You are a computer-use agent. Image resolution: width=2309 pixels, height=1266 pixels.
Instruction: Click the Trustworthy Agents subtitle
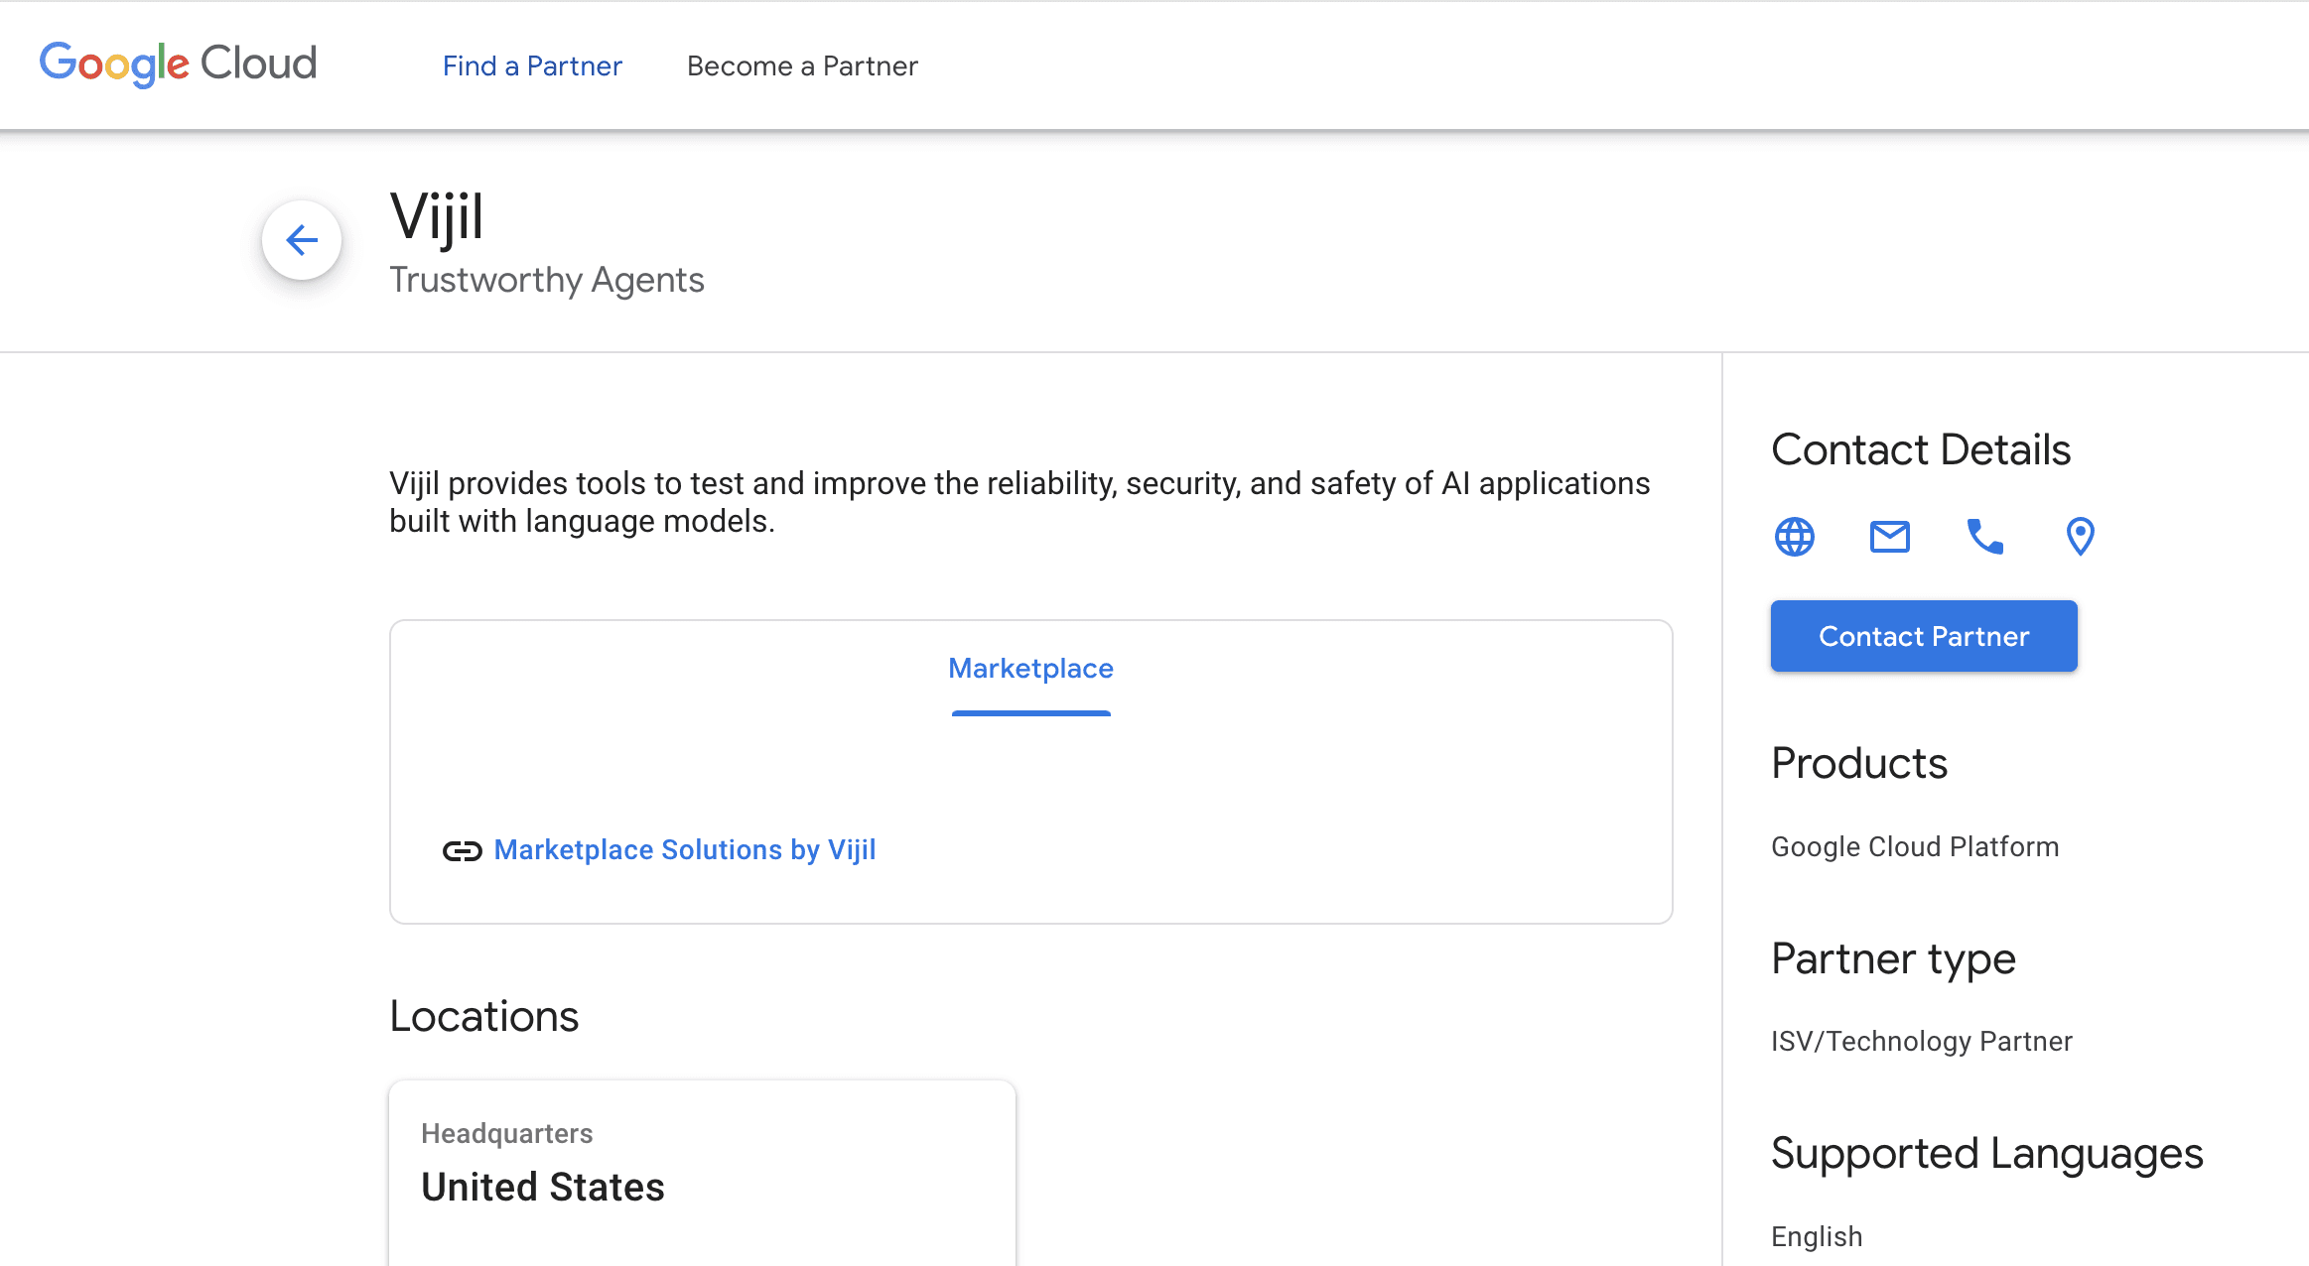pos(547,280)
